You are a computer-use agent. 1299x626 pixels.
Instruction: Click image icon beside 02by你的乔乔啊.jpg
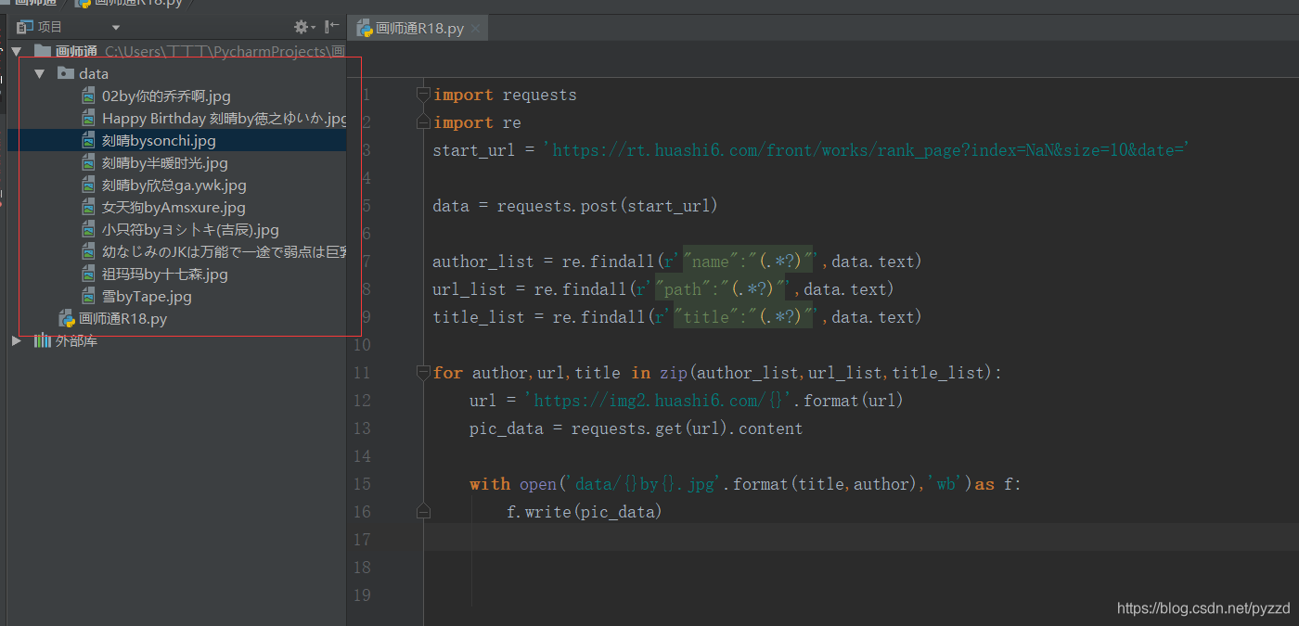click(x=88, y=96)
